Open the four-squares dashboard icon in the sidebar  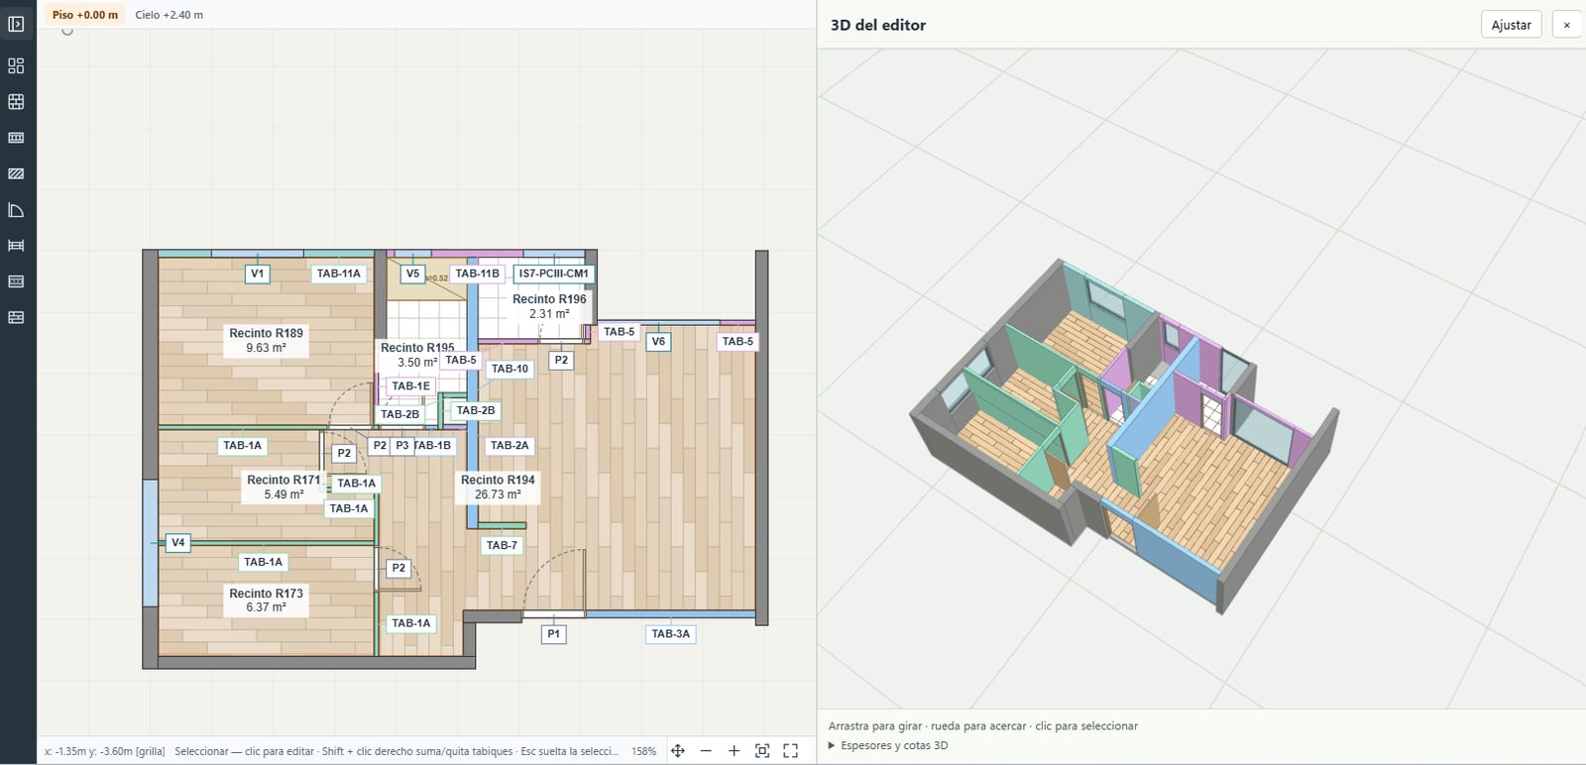16,65
